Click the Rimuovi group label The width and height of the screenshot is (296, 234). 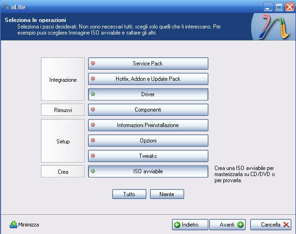point(63,110)
